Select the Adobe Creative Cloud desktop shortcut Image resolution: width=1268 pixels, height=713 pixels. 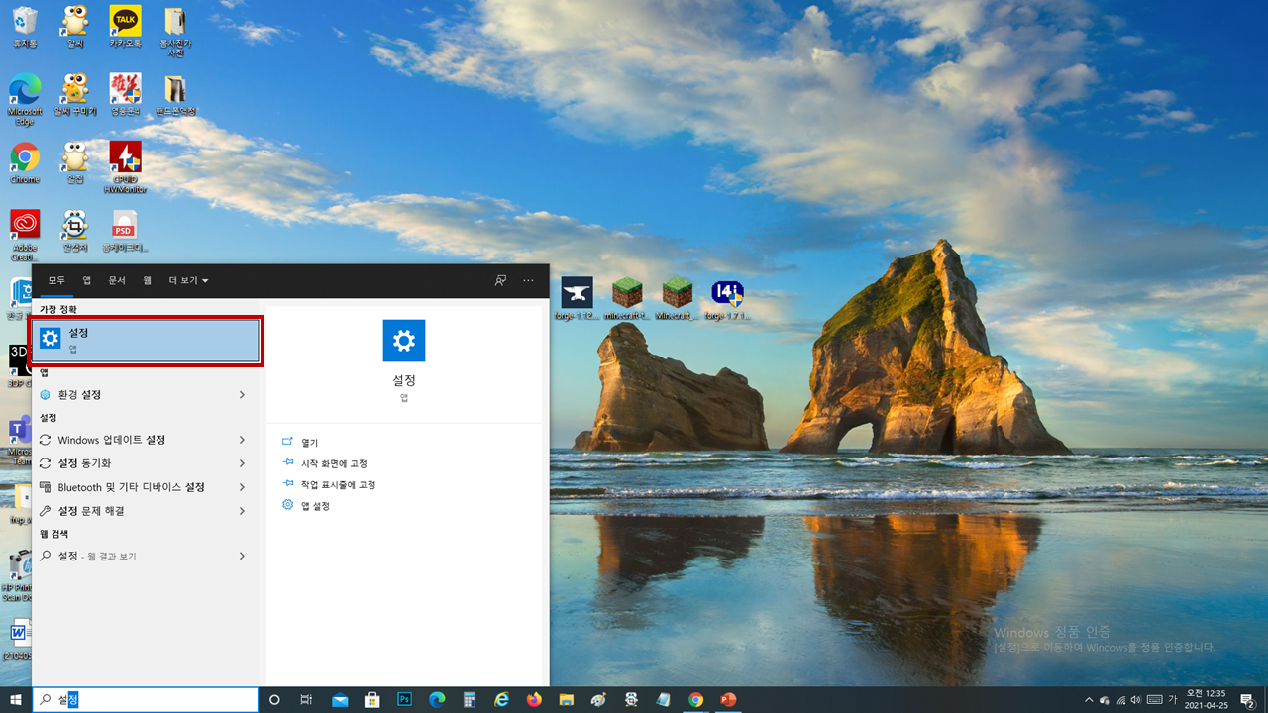point(25,236)
